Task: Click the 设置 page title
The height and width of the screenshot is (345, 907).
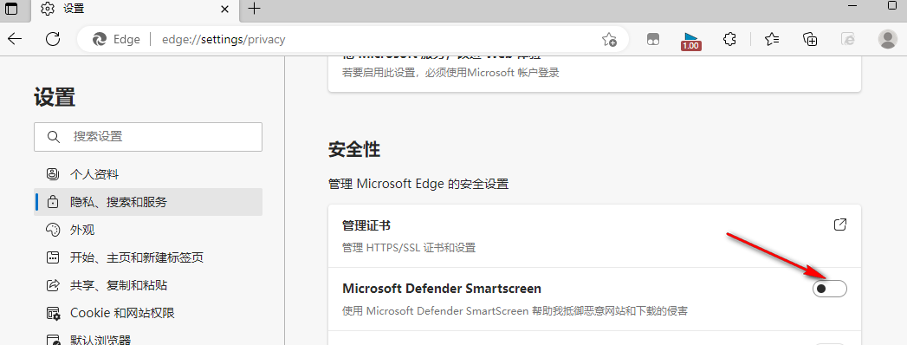Action: 55,97
